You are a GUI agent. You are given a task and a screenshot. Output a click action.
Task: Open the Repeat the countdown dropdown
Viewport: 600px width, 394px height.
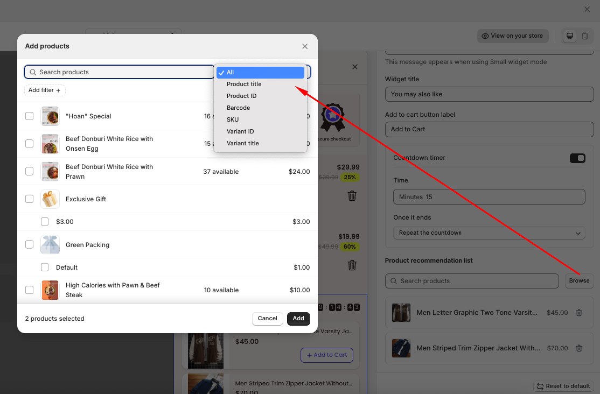(x=489, y=233)
